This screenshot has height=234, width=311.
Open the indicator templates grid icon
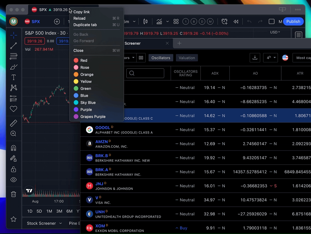176,21
